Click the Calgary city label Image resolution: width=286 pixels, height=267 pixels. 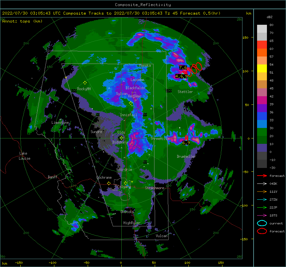(x=124, y=187)
